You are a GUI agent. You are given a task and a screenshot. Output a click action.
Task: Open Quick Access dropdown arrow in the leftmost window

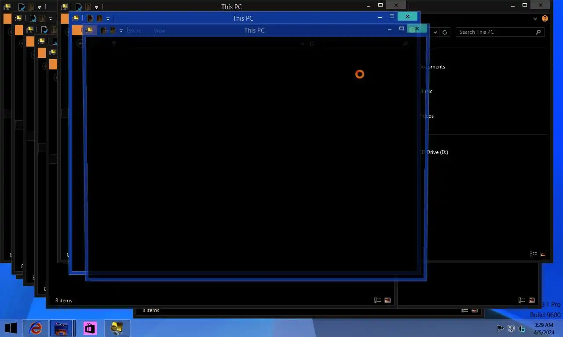[39, 7]
